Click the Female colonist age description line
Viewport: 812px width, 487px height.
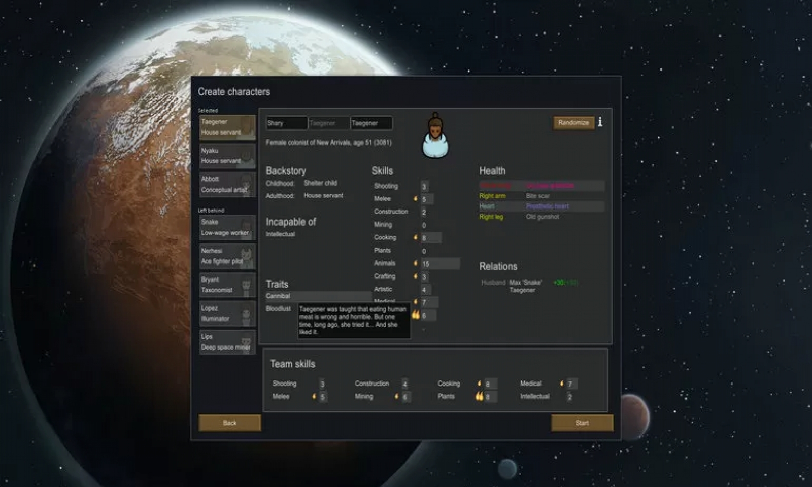pyautogui.click(x=328, y=143)
